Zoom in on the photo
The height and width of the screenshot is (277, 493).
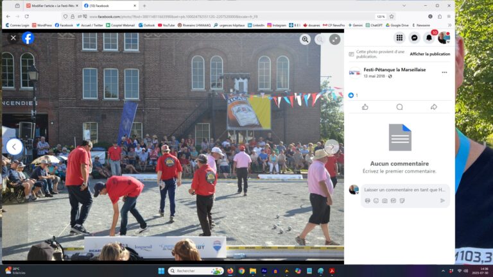[306, 39]
